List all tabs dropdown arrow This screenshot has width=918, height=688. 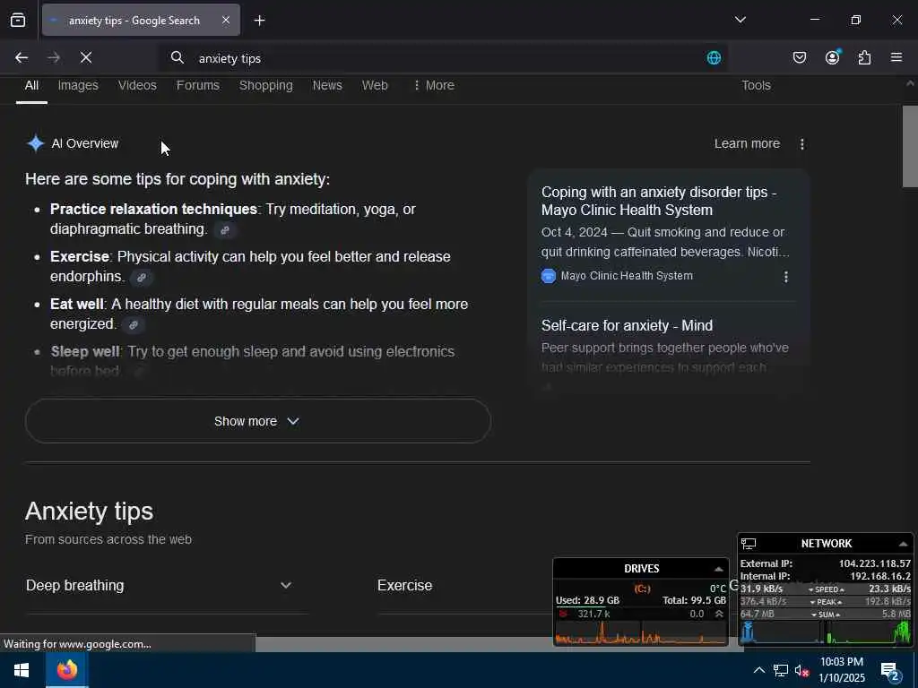pyautogui.click(x=740, y=20)
